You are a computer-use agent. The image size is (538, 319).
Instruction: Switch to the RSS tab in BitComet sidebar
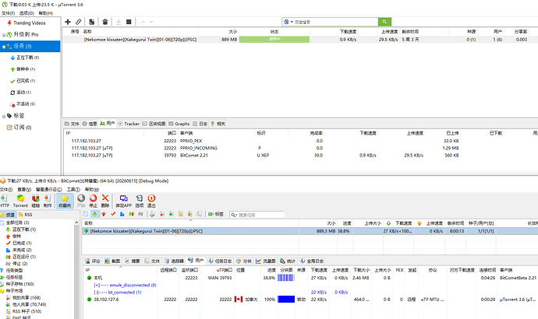coord(26,215)
